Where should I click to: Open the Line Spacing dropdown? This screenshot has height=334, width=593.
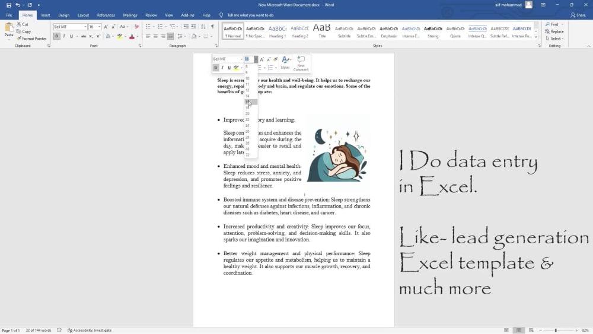pos(181,36)
